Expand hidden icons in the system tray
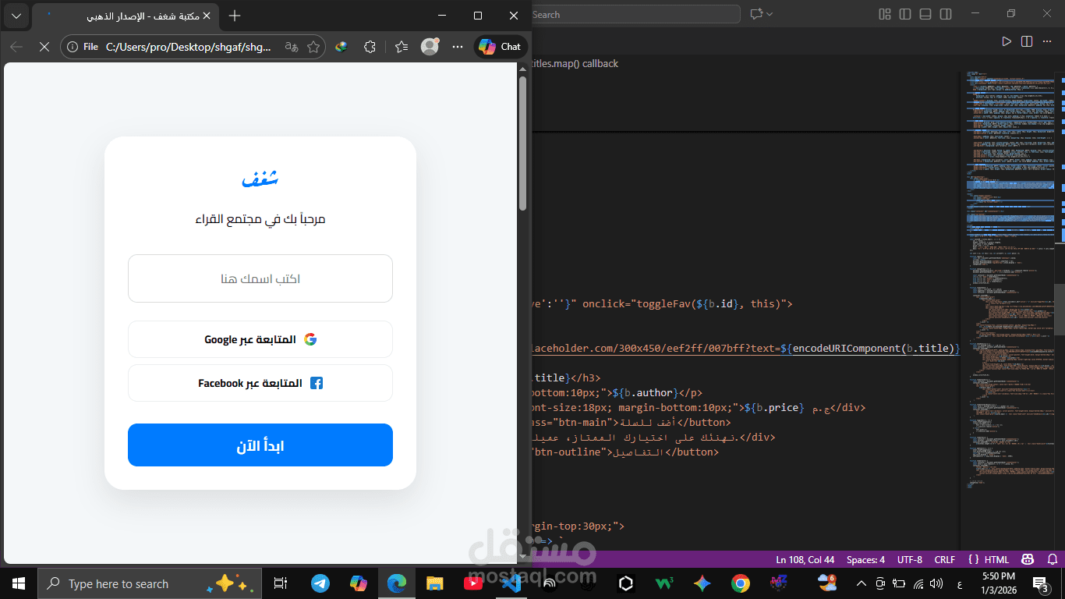This screenshot has height=599, width=1065. (861, 583)
